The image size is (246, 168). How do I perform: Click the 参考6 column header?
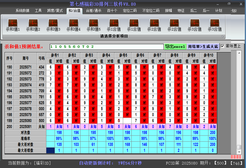pyautogui.click(x=140, y=55)
